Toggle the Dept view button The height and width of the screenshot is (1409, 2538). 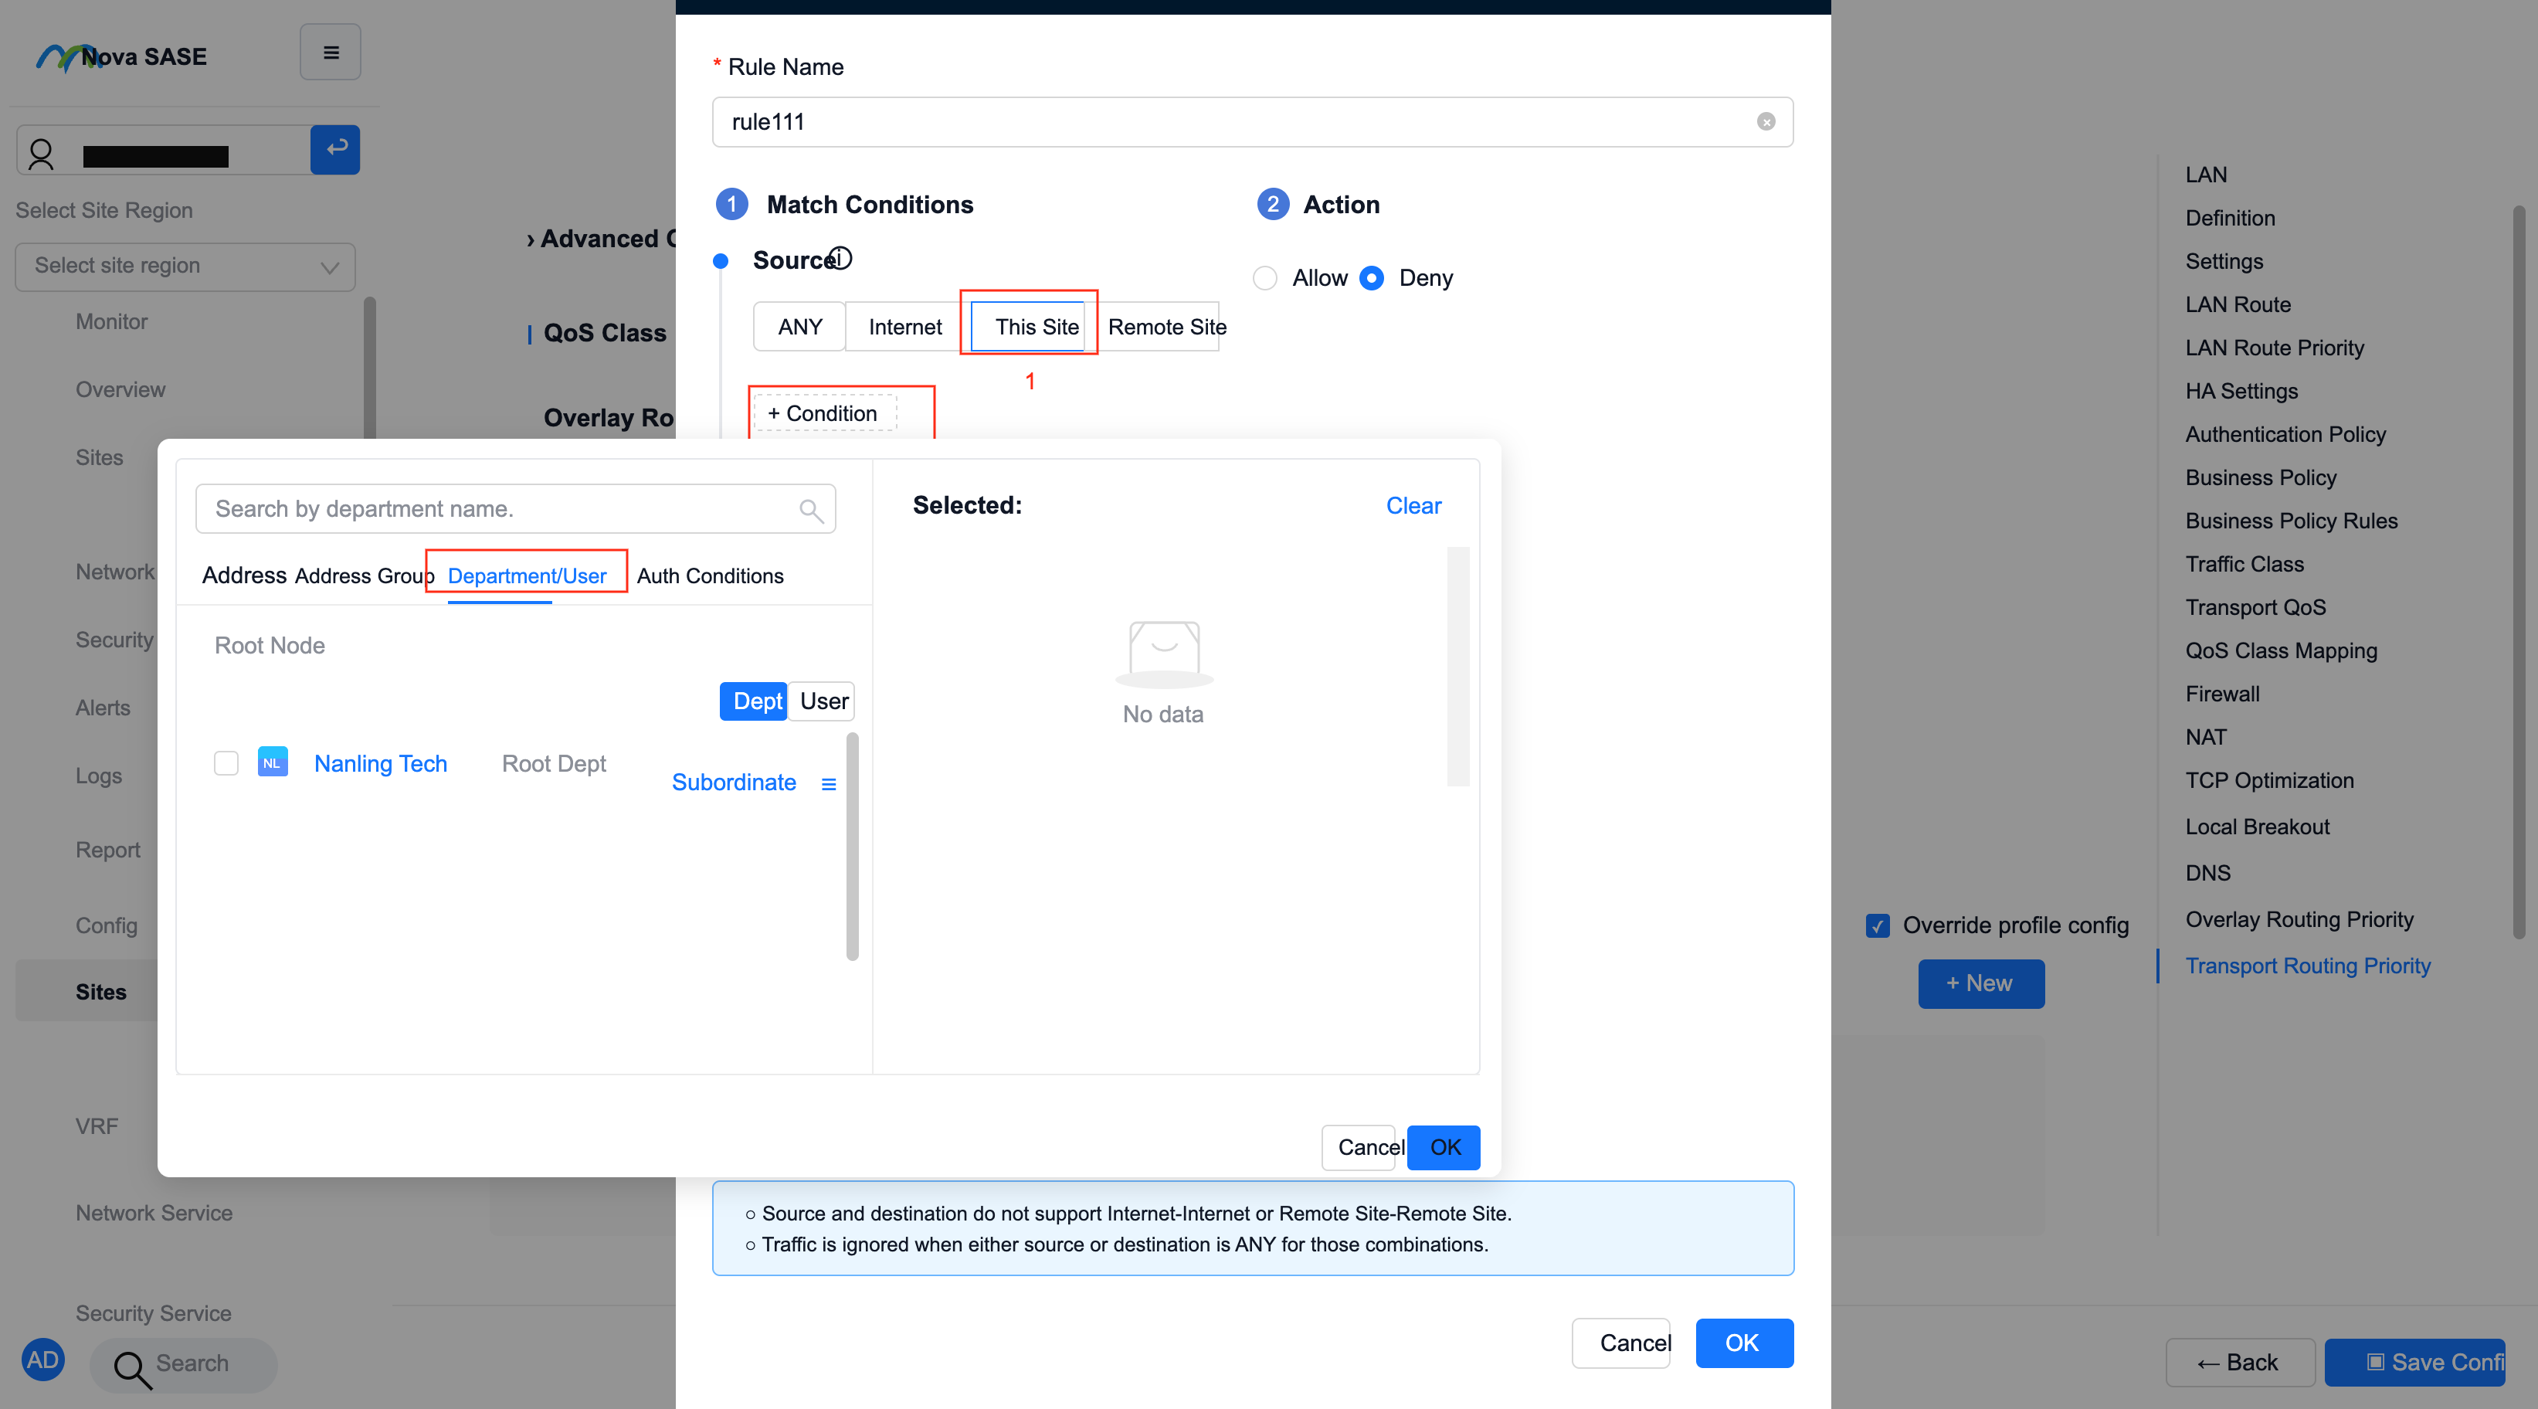[753, 701]
